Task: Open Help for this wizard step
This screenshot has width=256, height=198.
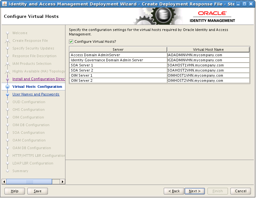Action: coord(15,191)
